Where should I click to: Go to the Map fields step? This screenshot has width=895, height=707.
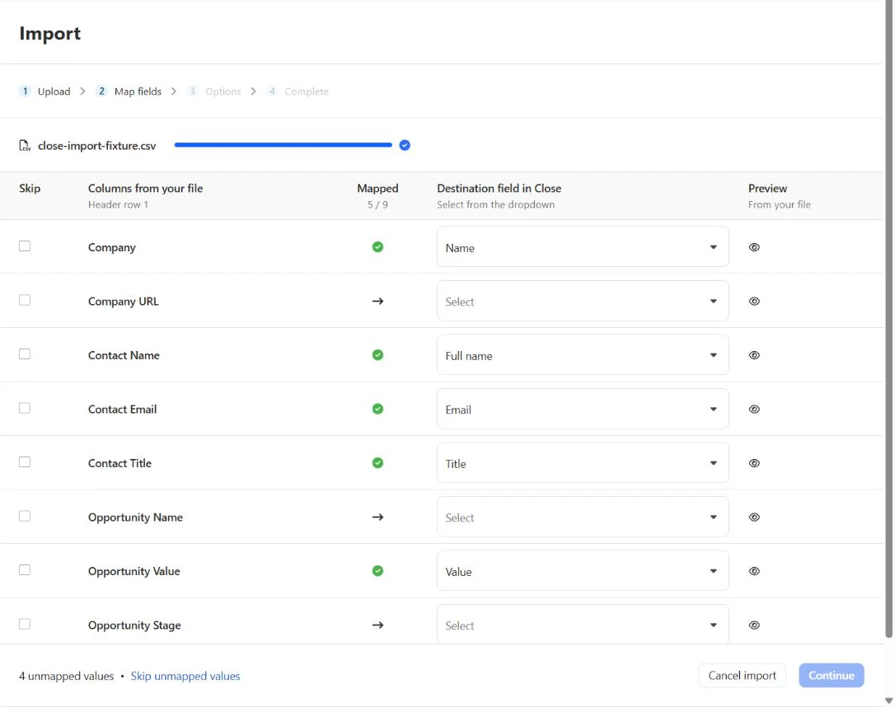[x=129, y=91]
